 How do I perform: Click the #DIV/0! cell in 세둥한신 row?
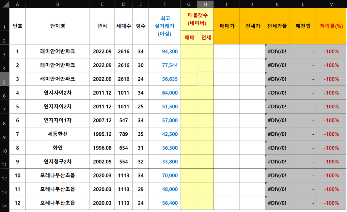[277, 134]
